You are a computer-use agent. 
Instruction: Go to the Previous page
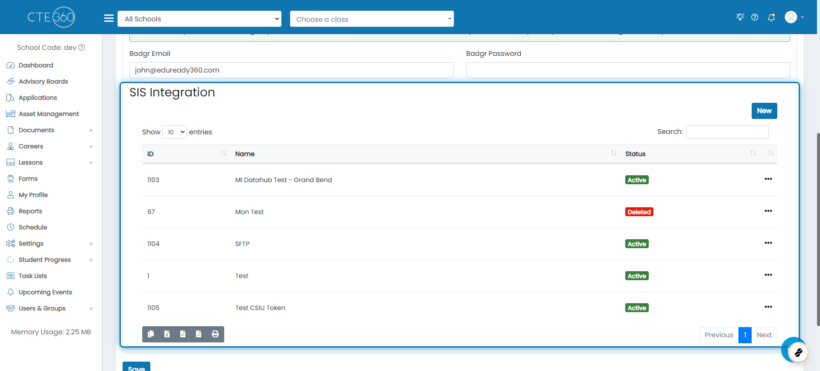pos(719,335)
